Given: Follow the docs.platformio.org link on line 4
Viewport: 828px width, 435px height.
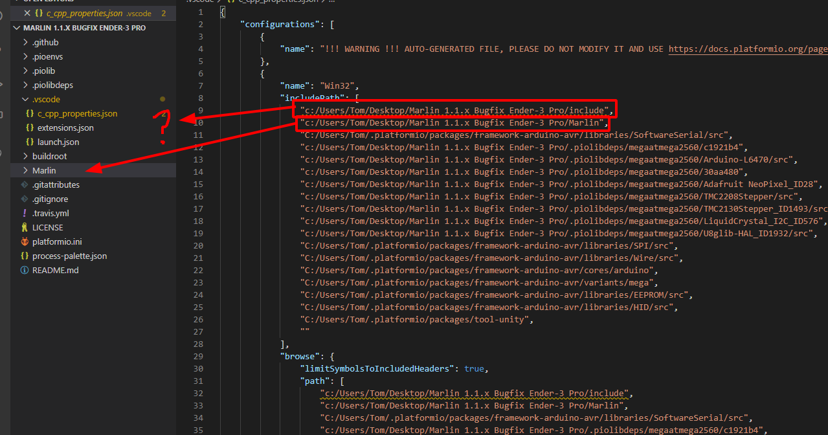Looking at the screenshot, I should pyautogui.click(x=748, y=49).
